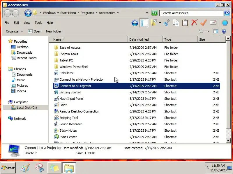
Task: Click the Start button on the taskbar
Action: (x=8, y=168)
